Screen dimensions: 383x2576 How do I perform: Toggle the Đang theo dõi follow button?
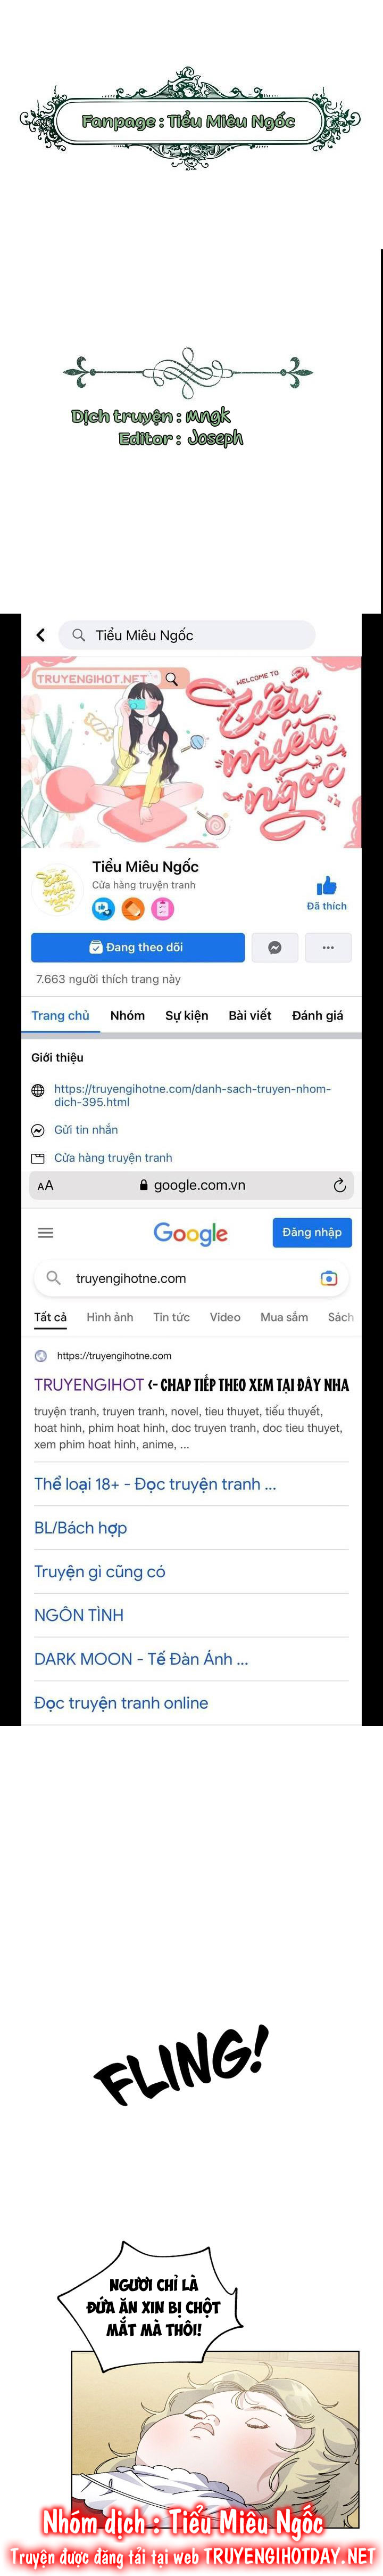point(138,947)
